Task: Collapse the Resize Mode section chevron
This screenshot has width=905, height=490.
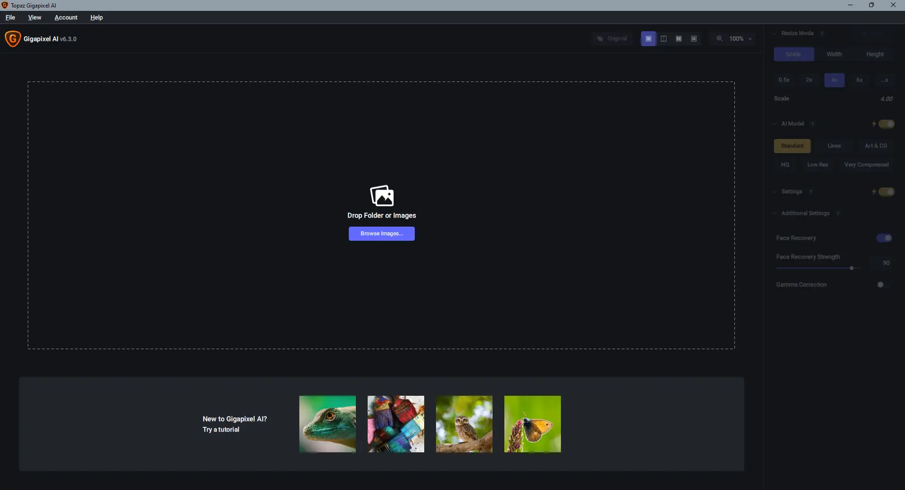Action: coord(774,33)
